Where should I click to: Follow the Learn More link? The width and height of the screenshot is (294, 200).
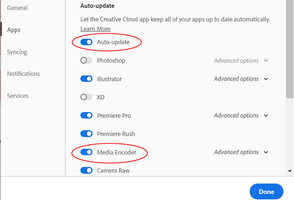[x=95, y=29]
